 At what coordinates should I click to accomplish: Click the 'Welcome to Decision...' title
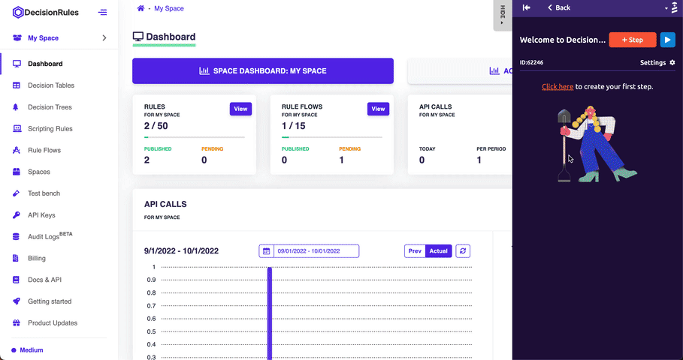tap(562, 40)
